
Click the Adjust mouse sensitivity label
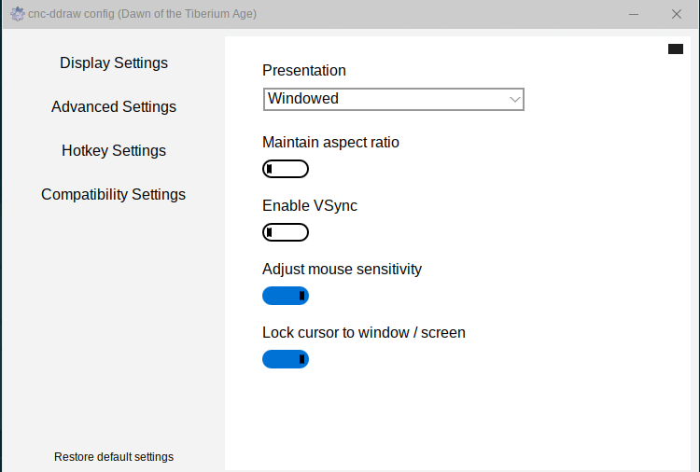tap(342, 269)
